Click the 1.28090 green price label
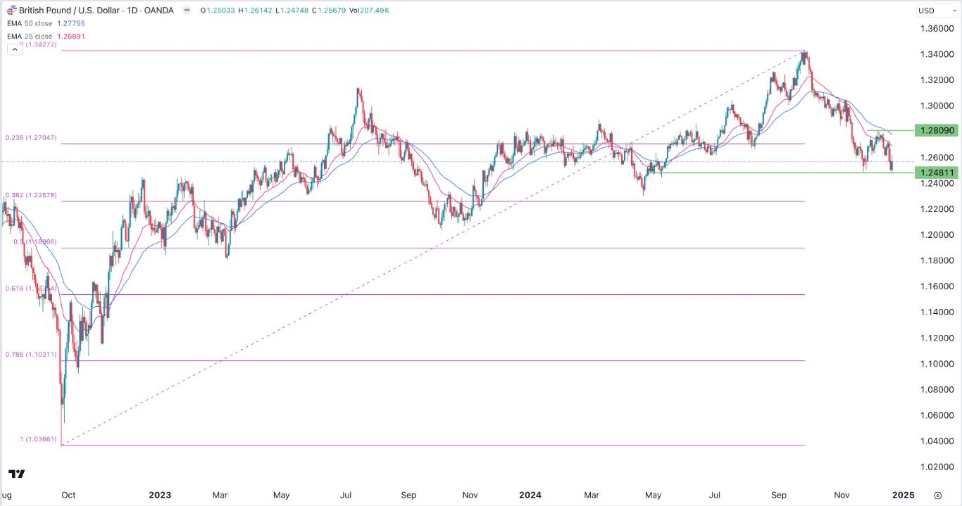Image resolution: width=962 pixels, height=506 pixels. click(x=936, y=130)
